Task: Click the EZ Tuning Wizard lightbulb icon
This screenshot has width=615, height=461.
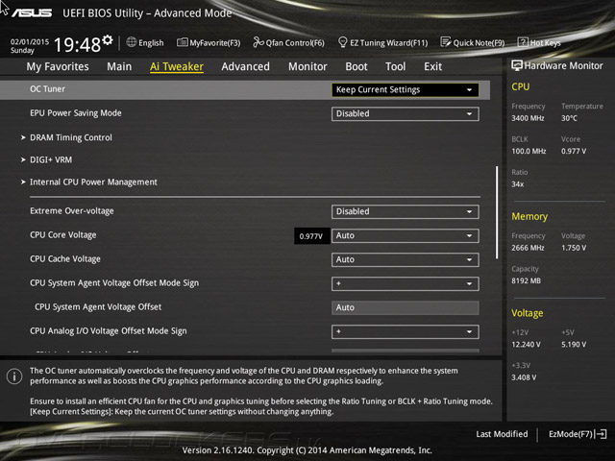Action: click(342, 42)
